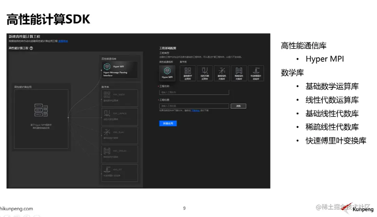
Task: Click the 工程位置 path input field
Action: 194,106
